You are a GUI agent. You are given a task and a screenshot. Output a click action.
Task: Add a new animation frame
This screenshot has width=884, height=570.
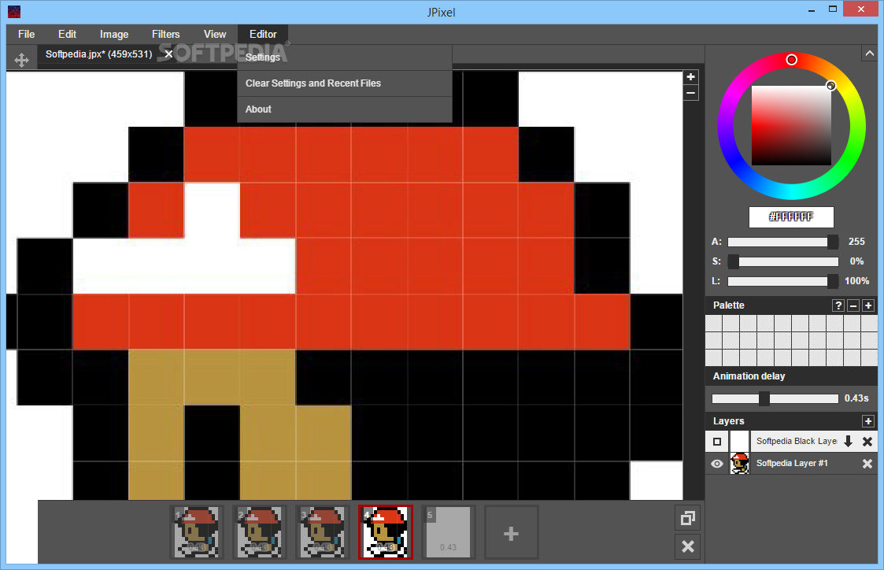(512, 533)
